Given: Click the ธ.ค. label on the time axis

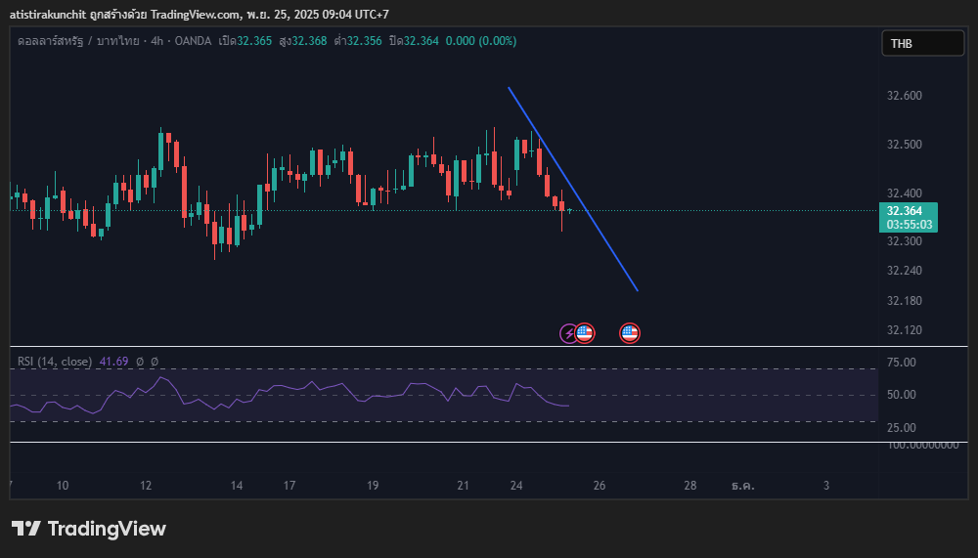Looking at the screenshot, I should click(743, 486).
